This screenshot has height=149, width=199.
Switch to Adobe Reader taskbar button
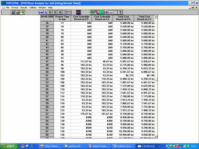point(99,146)
